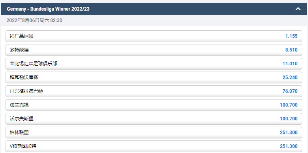Click the 11.010 odds value
308x153 pixels.
[x=290, y=64]
